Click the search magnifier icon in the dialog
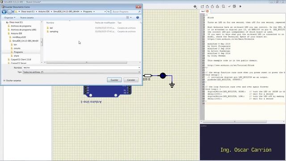This screenshot has height=161, width=286. 139,12
